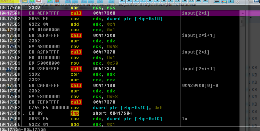The height and width of the screenshot is (131, 260).
Task: Select address 004175E1
Action: [10, 85]
